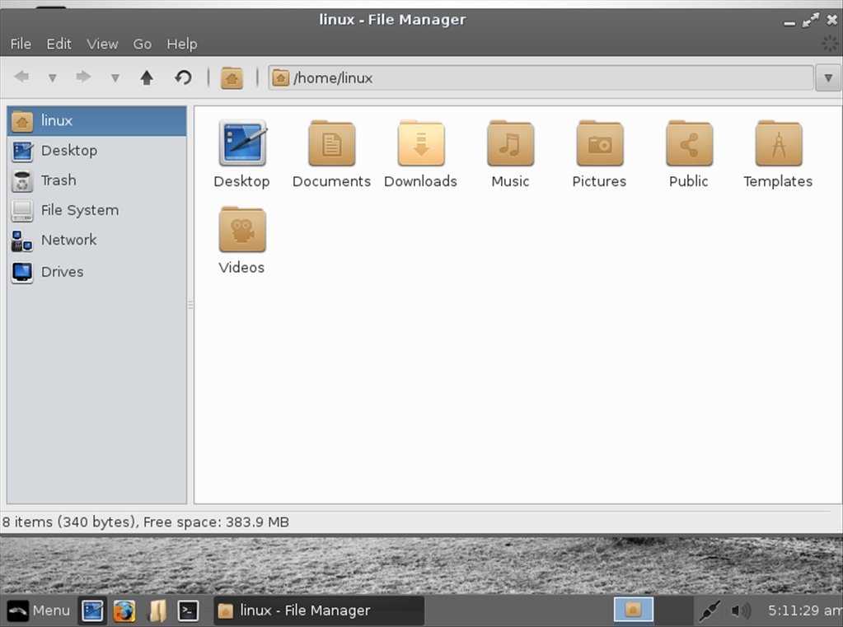Viewport: 843px width, 627px height.
Task: Open the back history dropdown arrow
Action: 52,78
